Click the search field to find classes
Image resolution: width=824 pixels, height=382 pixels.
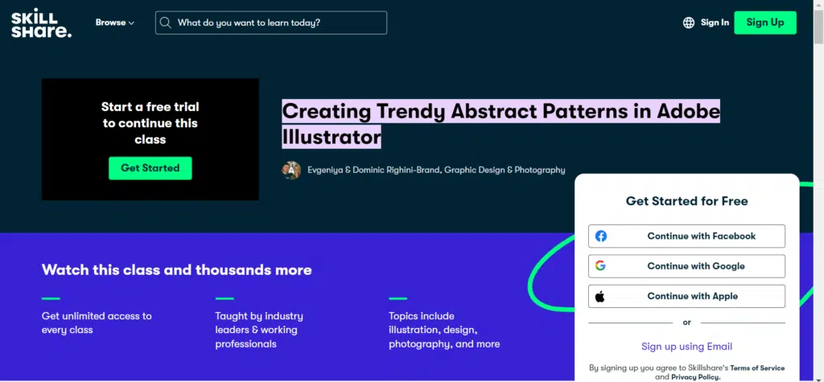click(271, 23)
